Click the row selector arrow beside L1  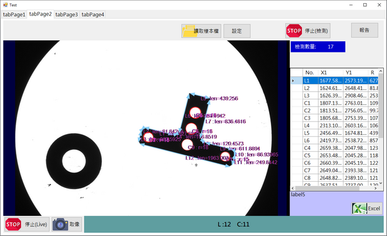coord(293,81)
